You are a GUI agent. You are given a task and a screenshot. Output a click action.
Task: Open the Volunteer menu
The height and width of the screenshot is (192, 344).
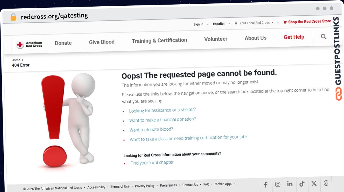(216, 39)
